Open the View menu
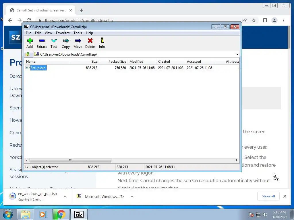294x220 pixels. [x=48, y=33]
